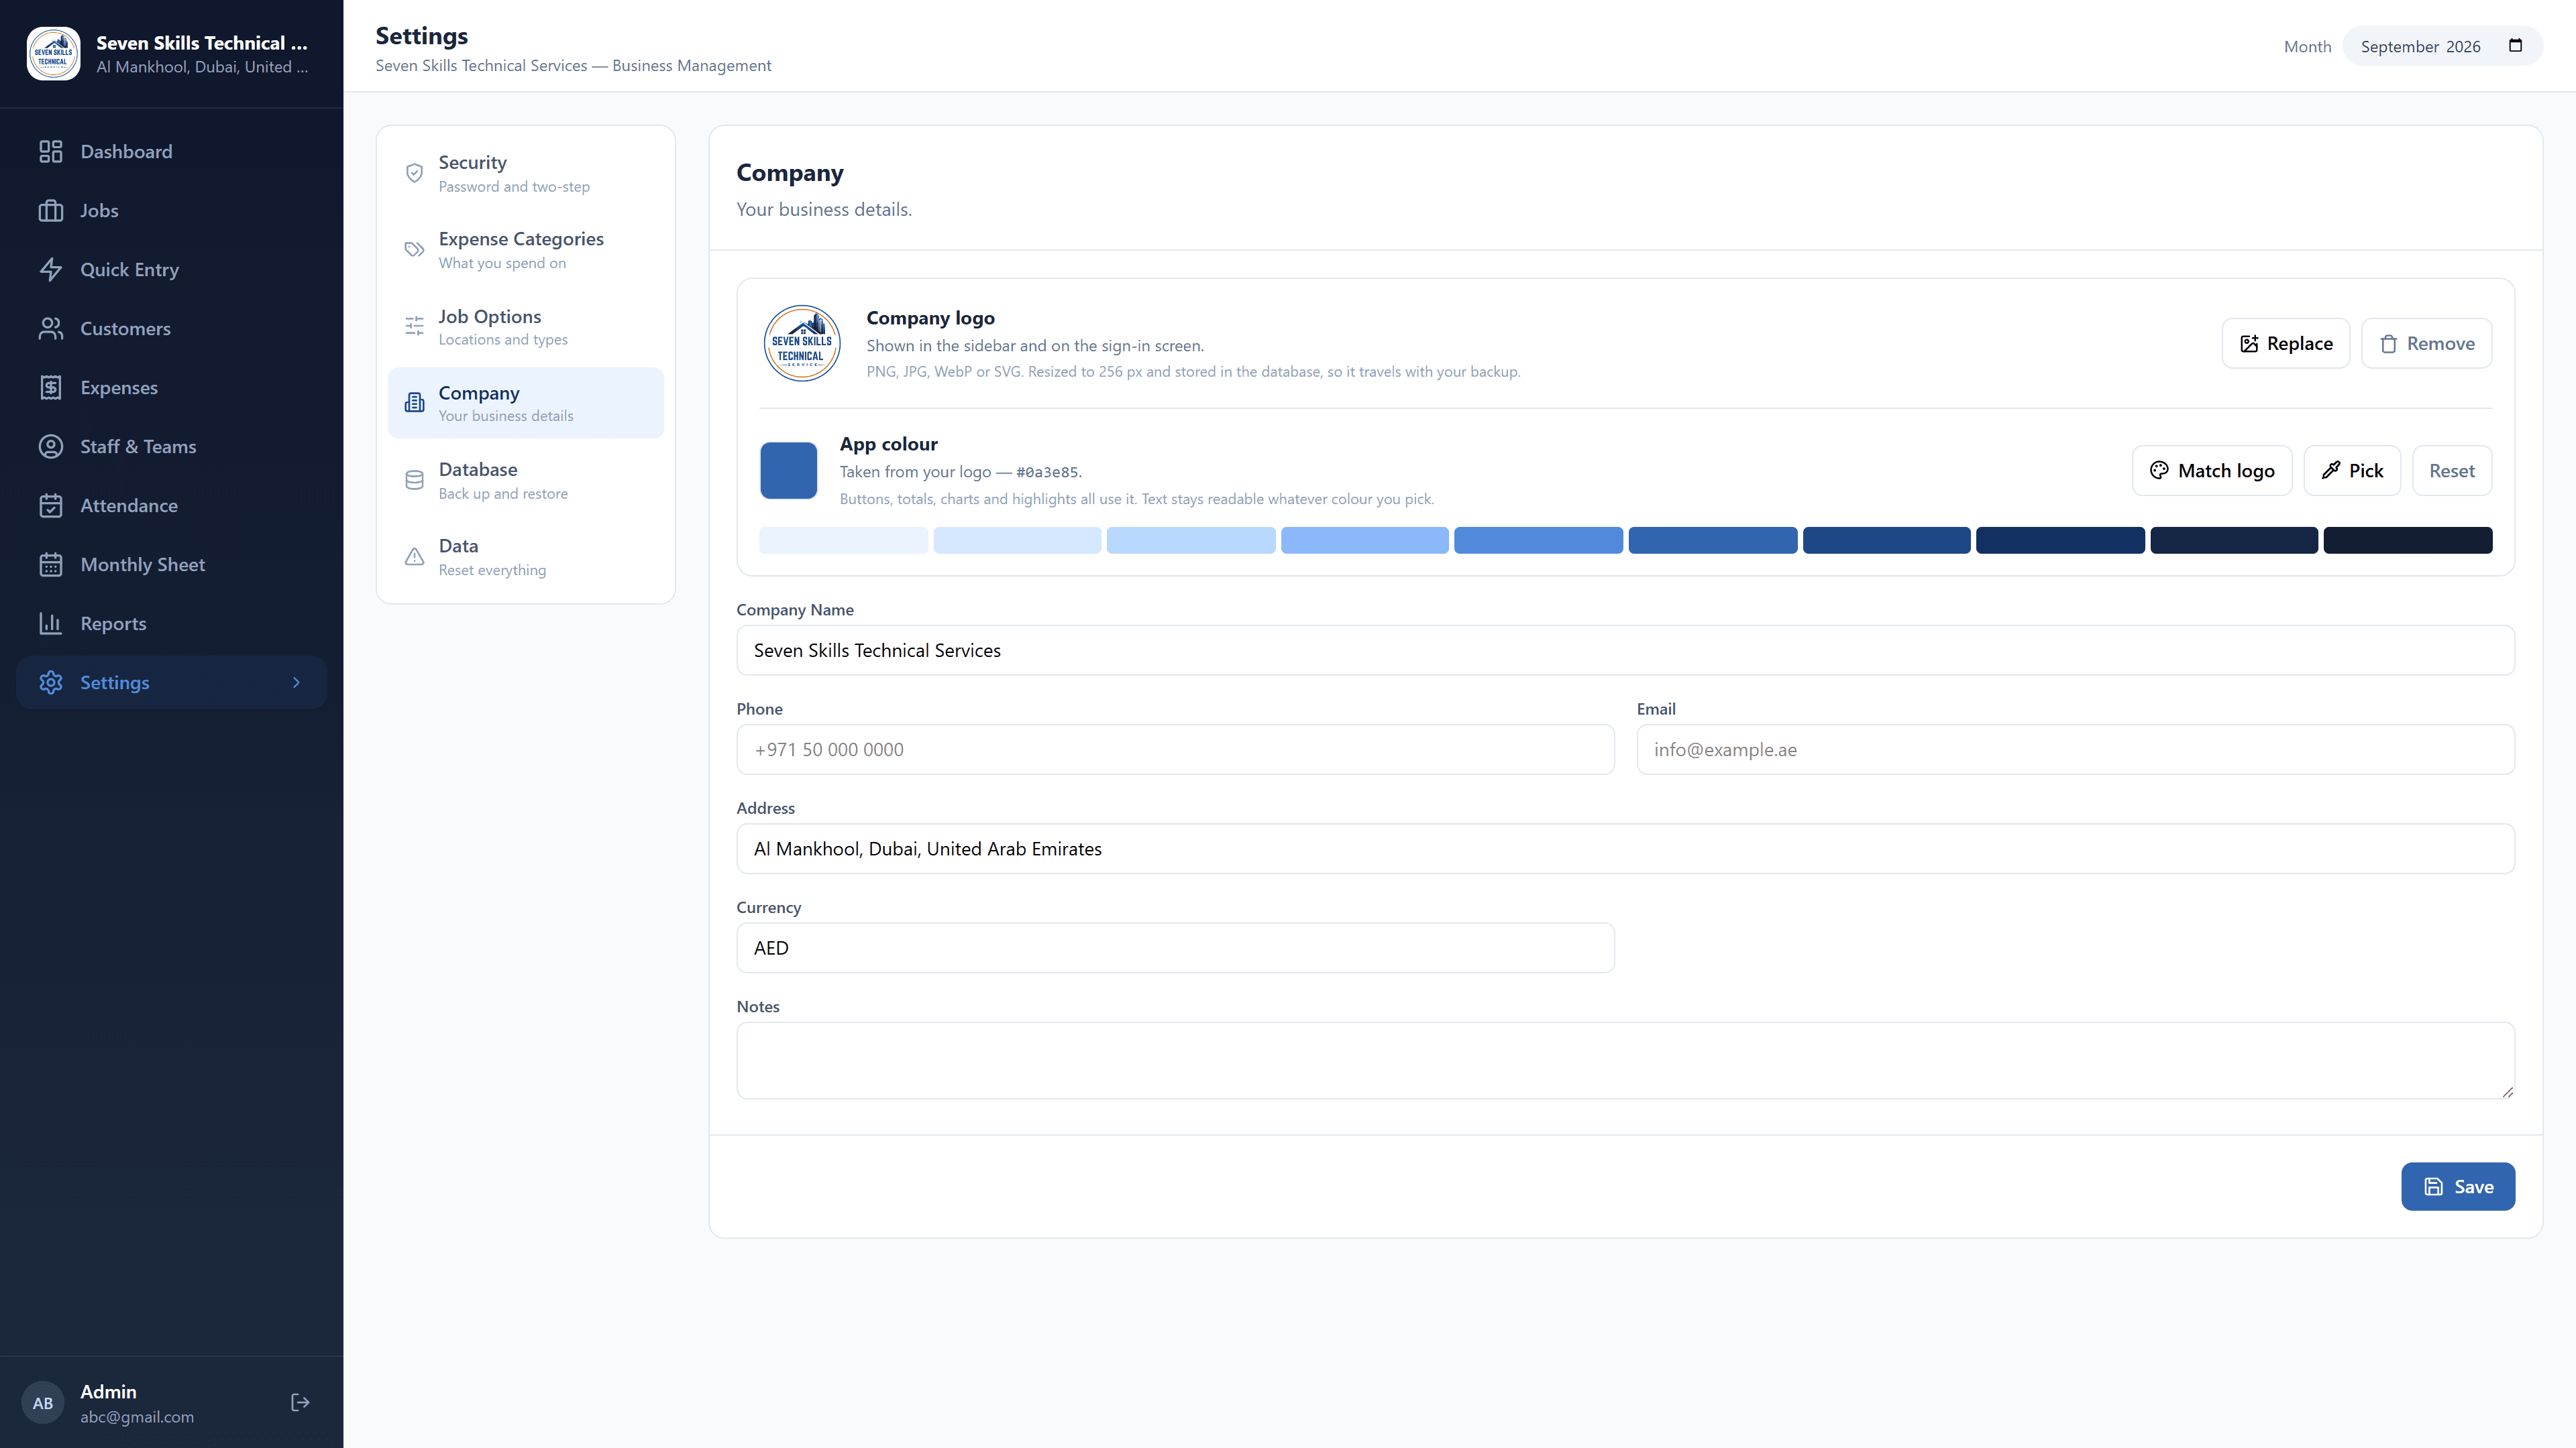
Task: Click the Company Name input field
Action: [x=1625, y=650]
